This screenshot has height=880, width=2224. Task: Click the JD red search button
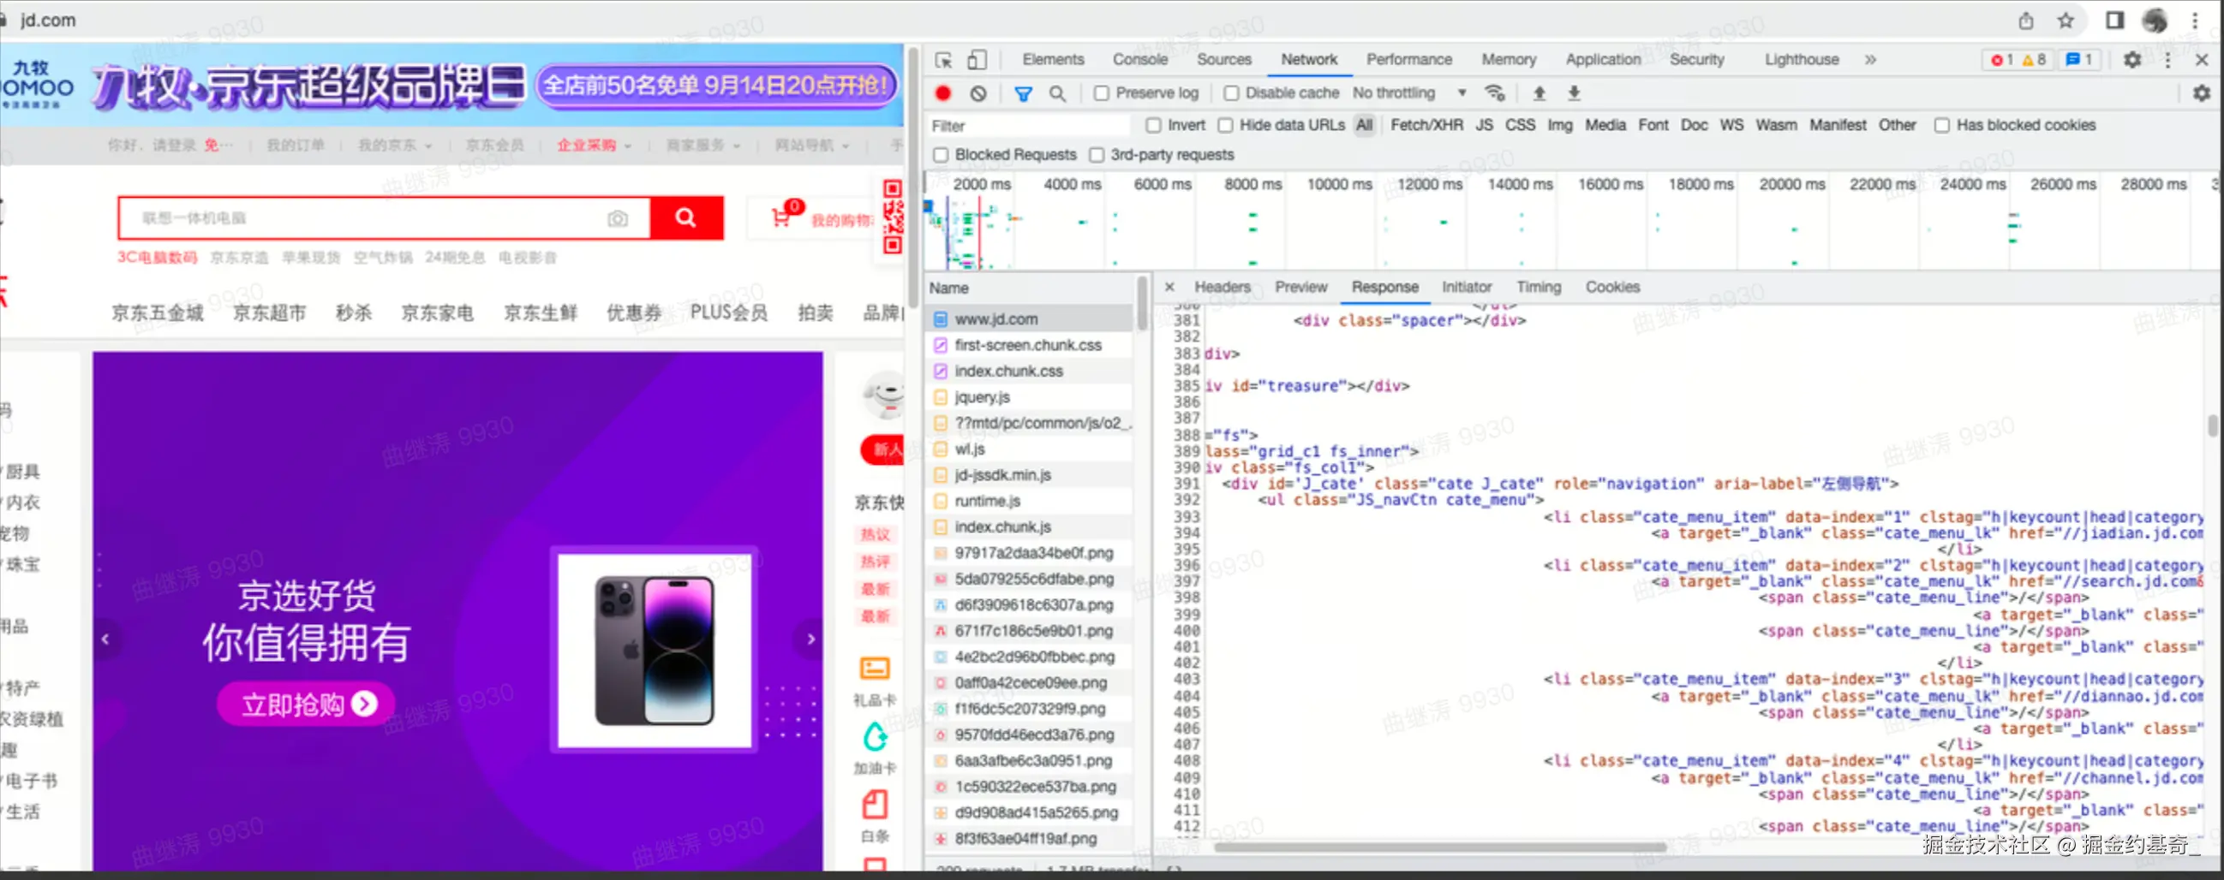686,217
